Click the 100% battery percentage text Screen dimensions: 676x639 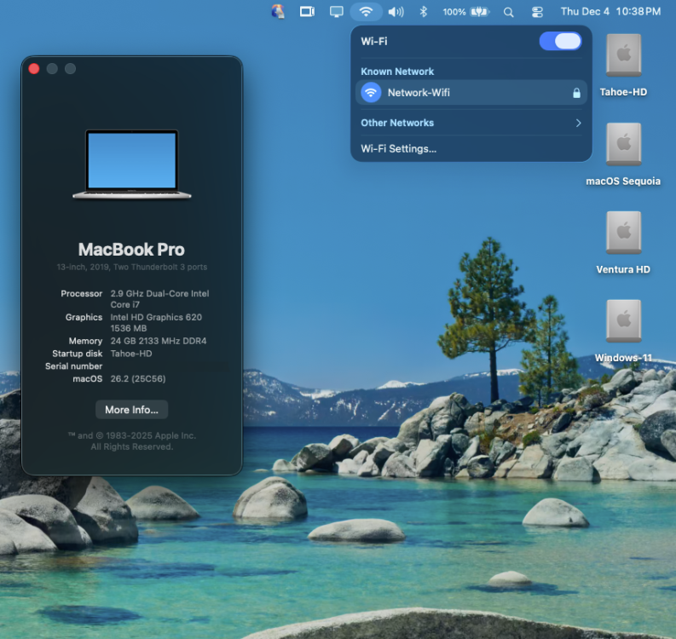tap(454, 12)
